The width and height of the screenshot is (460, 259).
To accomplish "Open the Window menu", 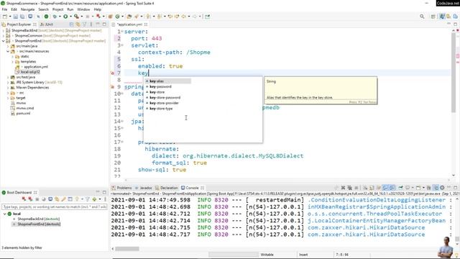I will click(83, 9).
